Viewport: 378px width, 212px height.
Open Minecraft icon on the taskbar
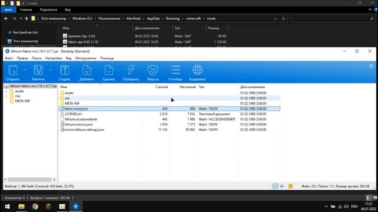(48, 207)
